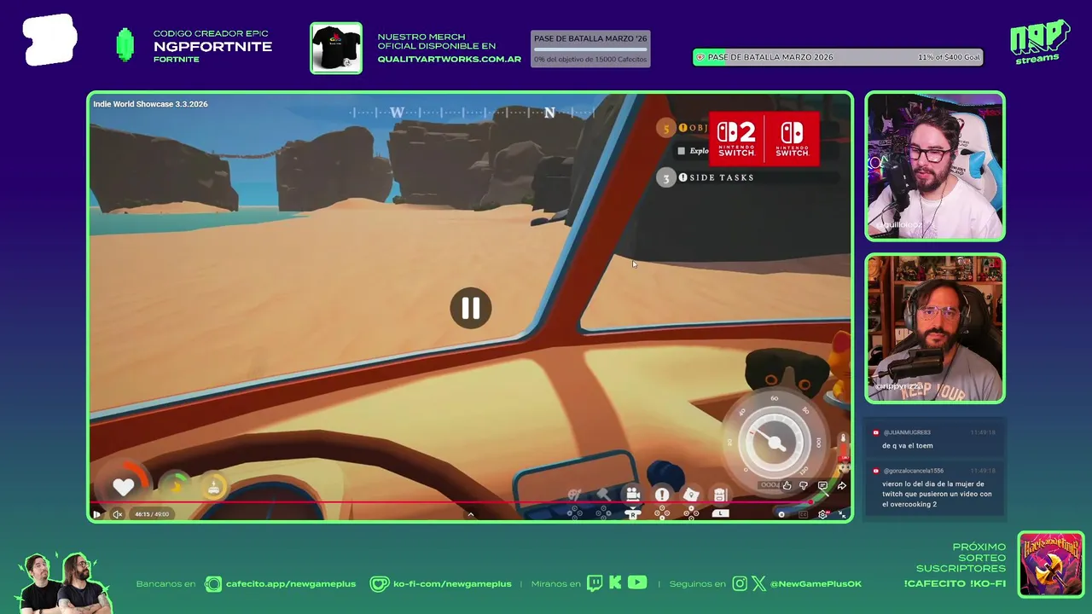The image size is (1092, 614).
Task: Click the @NewGamePlusOK handle
Action: click(816, 584)
